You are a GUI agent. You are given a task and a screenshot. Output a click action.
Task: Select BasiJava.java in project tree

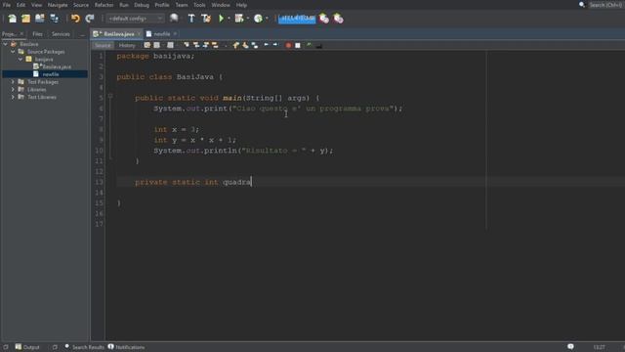53,66
